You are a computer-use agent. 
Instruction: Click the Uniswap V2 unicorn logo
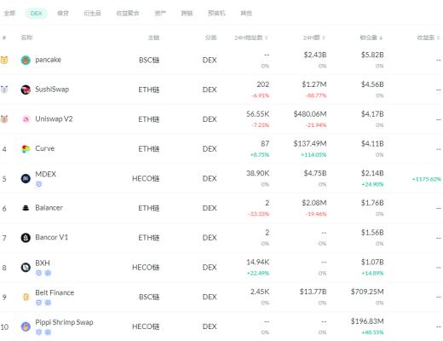(x=26, y=119)
